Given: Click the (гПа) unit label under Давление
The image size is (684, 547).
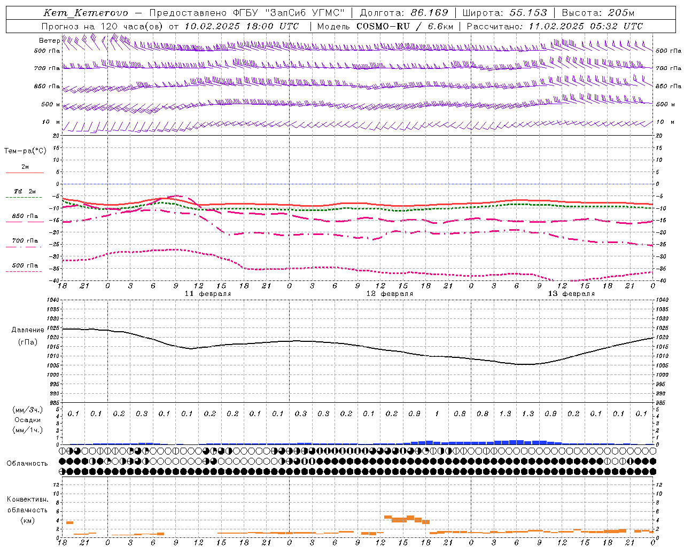Looking at the screenshot, I should click(28, 342).
